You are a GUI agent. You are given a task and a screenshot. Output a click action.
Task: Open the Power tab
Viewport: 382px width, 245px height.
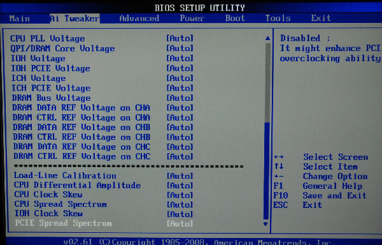(x=192, y=19)
